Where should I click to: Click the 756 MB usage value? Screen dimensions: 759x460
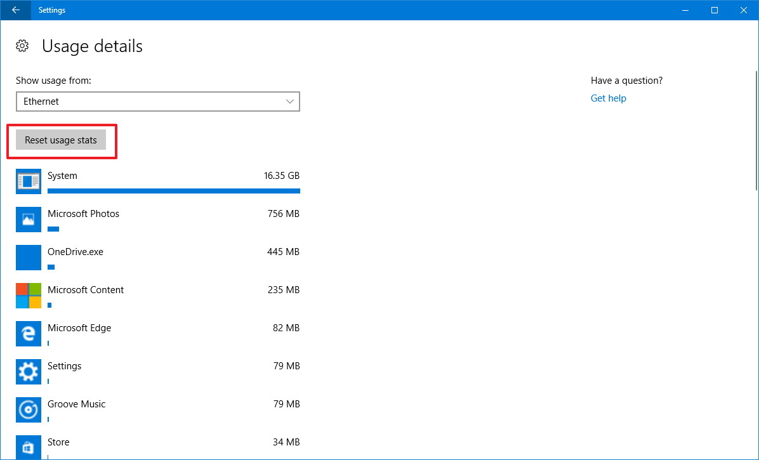pos(284,214)
